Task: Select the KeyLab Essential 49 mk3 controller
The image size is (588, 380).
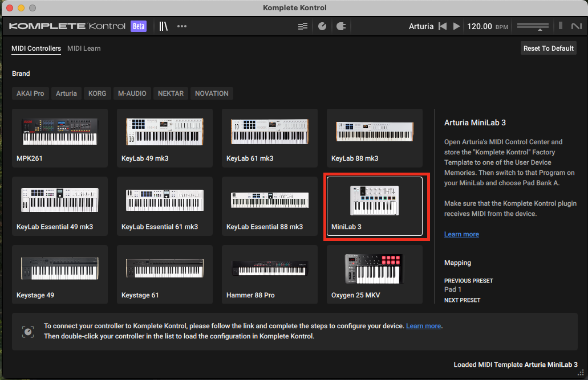Action: pos(60,206)
